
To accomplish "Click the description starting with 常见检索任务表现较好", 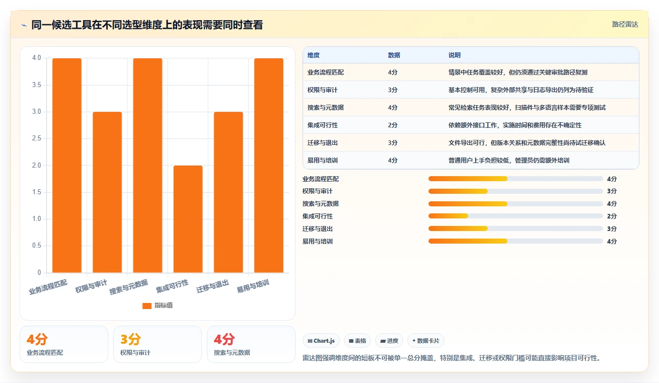I will (x=527, y=108).
